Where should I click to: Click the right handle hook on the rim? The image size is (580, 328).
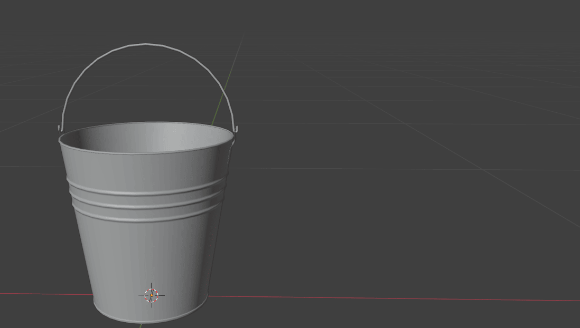coord(236,128)
